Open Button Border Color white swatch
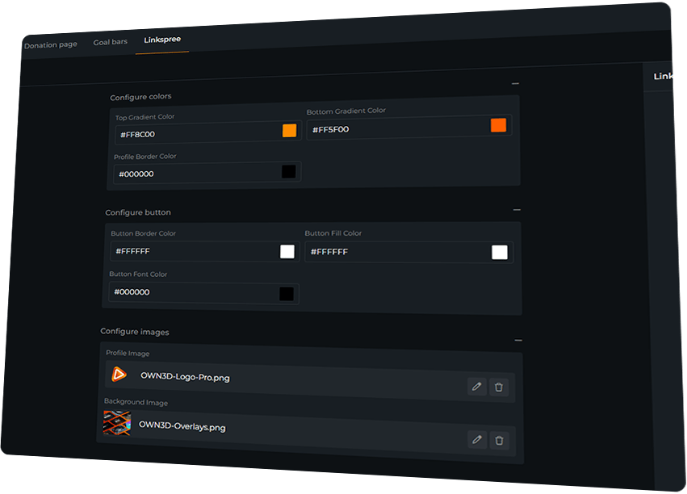 pyautogui.click(x=287, y=251)
